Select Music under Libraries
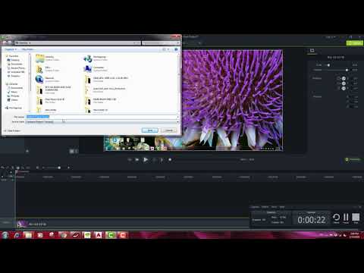The height and width of the screenshot is (273, 364). (x=13, y=92)
